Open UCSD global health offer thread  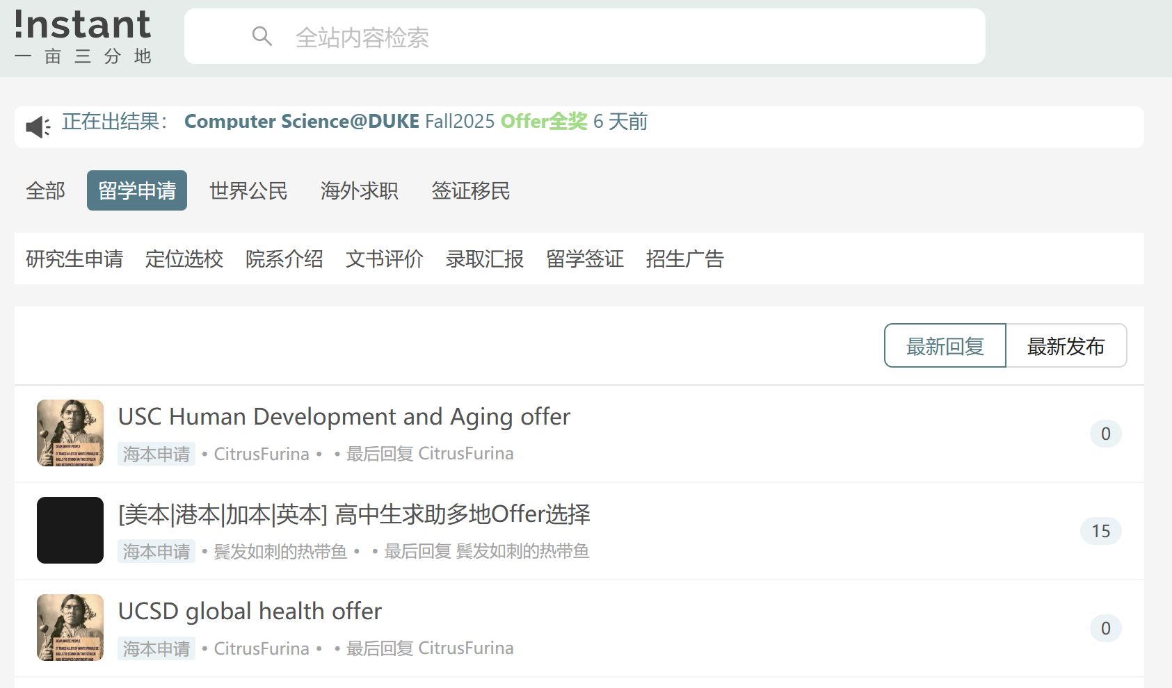(250, 612)
